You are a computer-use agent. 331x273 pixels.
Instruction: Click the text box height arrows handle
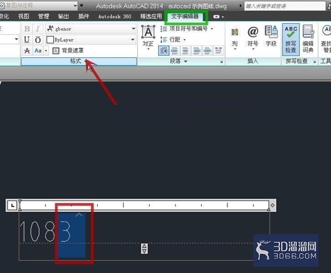tap(145, 248)
